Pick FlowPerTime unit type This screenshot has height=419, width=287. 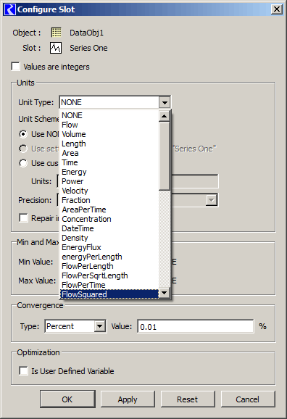tap(109, 285)
